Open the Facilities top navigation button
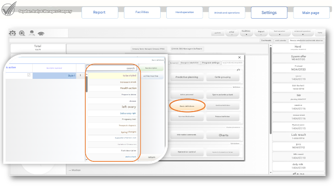The width and height of the screenshot is (334, 188). [142, 13]
